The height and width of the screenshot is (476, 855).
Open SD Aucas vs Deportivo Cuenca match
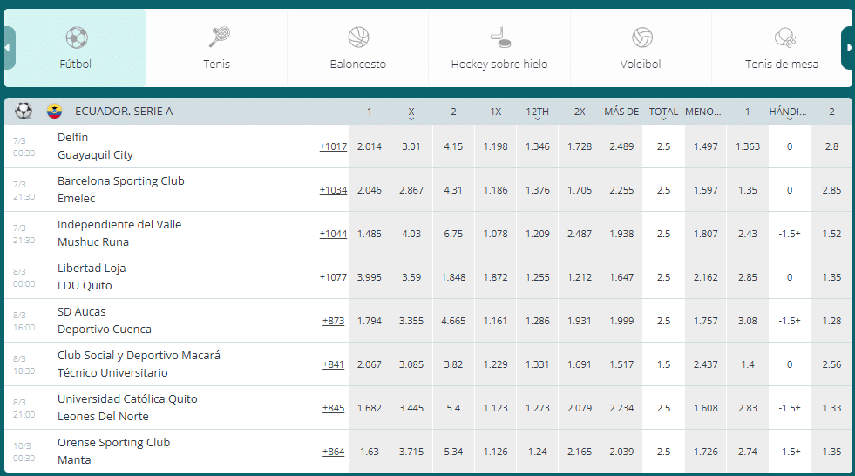(x=105, y=321)
